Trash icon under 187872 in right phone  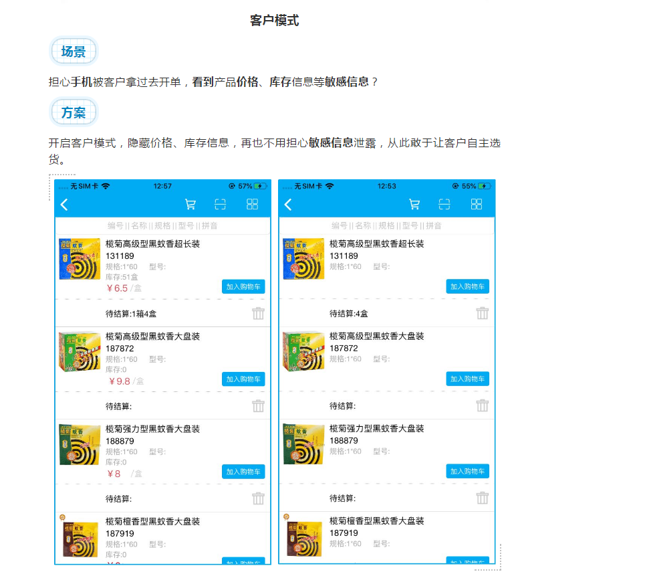[483, 405]
